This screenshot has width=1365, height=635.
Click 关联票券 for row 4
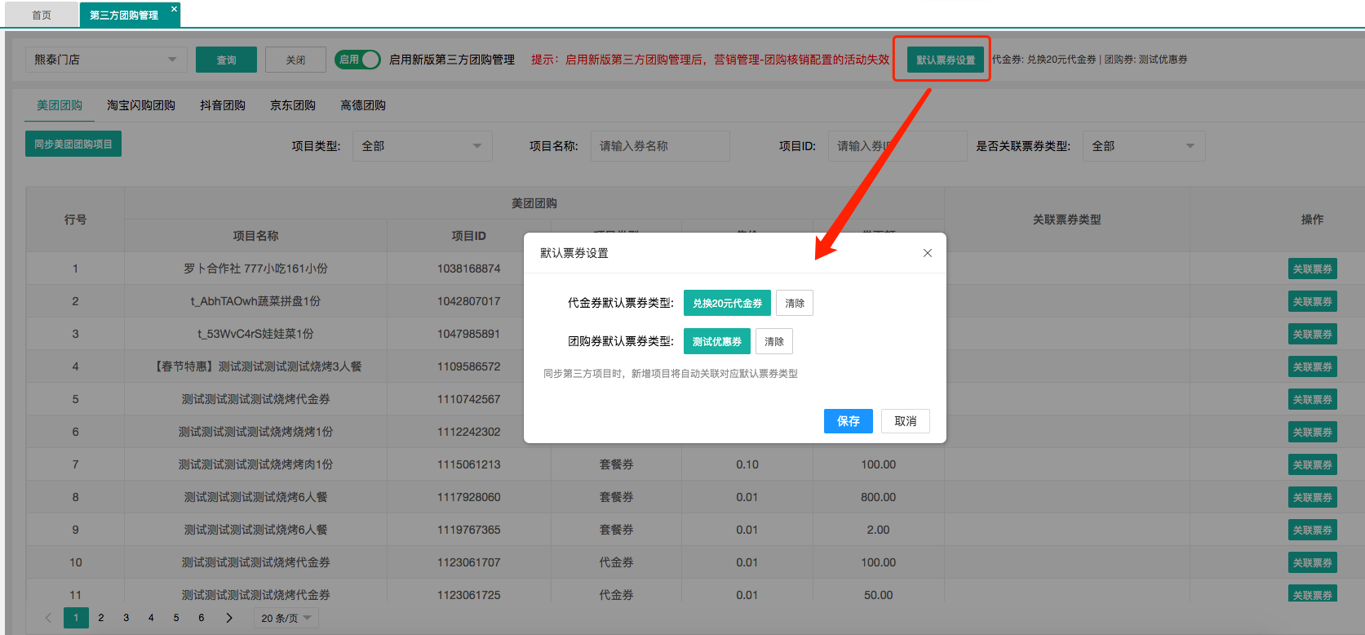coord(1313,366)
